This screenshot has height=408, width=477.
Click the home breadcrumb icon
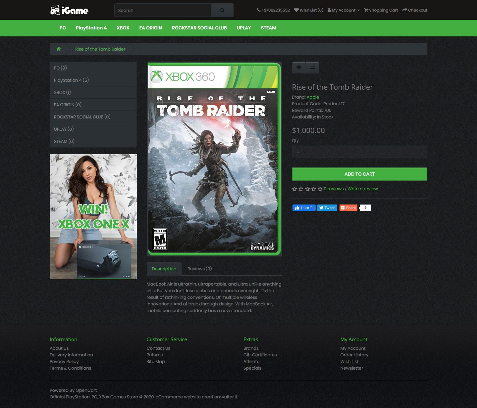coord(59,49)
